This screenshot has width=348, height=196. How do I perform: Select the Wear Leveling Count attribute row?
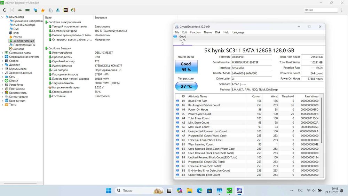click(248, 144)
